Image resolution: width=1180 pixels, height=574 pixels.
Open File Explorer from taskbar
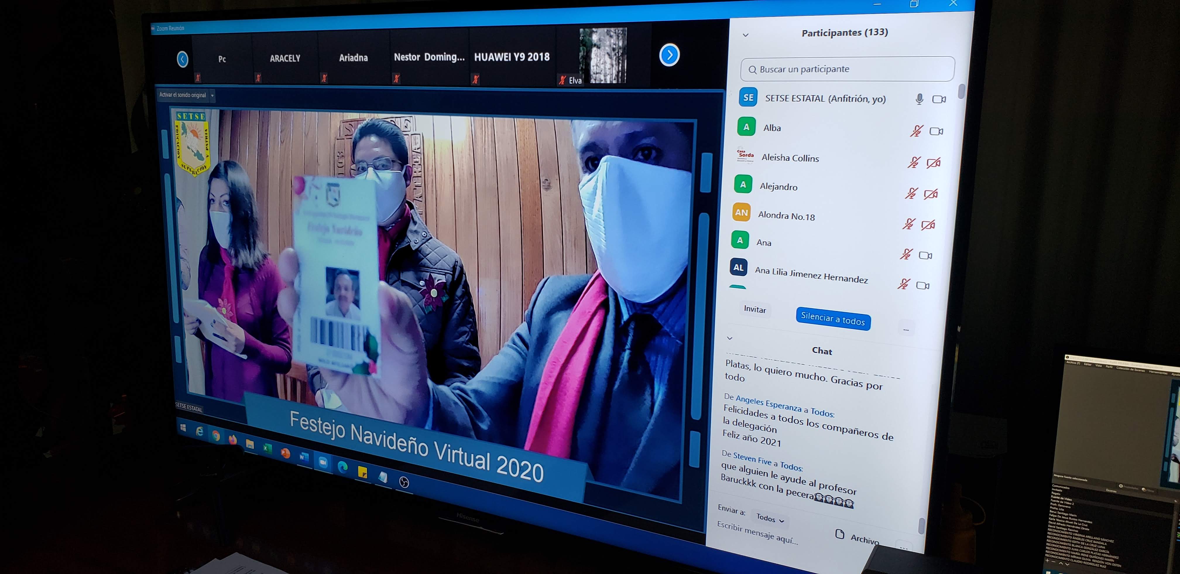point(250,444)
